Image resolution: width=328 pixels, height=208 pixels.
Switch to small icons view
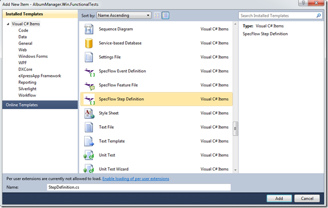[x=157, y=15]
